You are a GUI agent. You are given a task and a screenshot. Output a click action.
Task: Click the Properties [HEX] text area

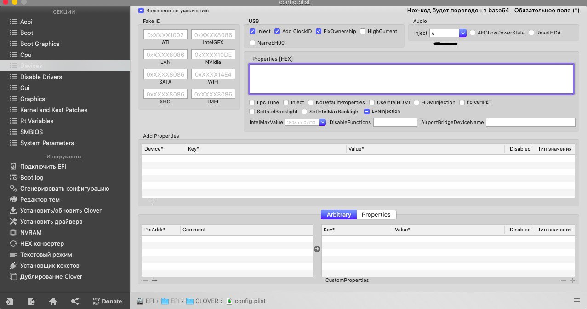411,79
